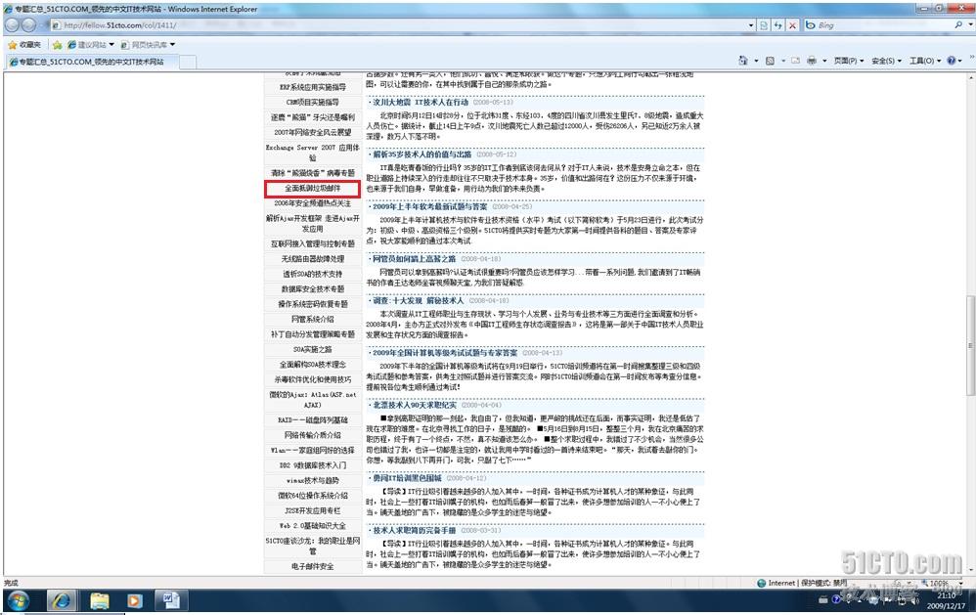Viewport: 976px width, 615px height.
Task: Click the search magnifier next to Bing box
Action: pyautogui.click(x=958, y=24)
